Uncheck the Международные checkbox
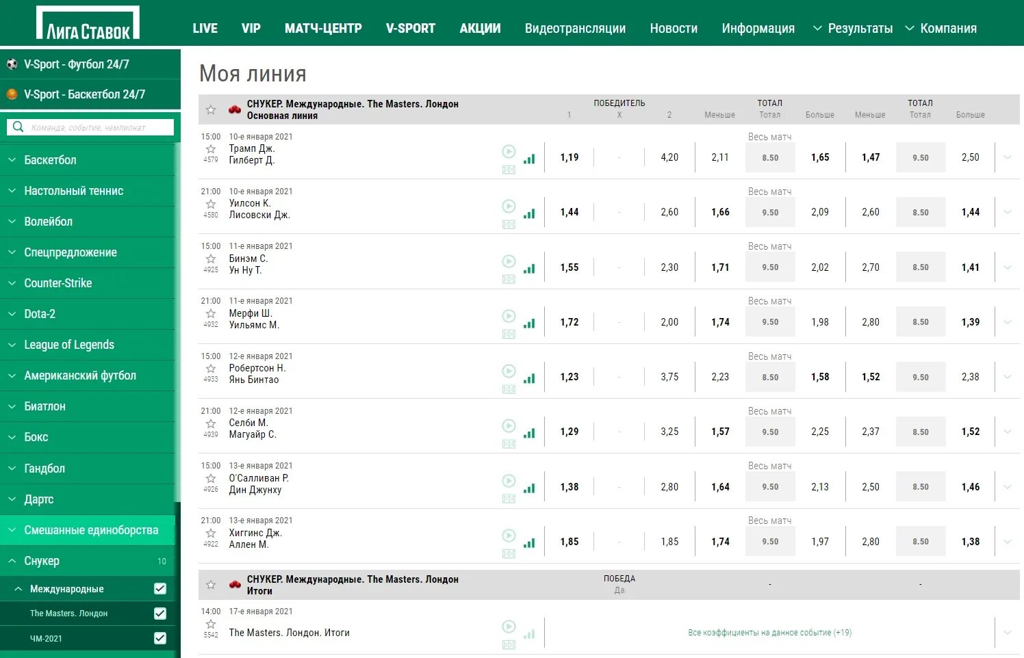 [x=160, y=588]
